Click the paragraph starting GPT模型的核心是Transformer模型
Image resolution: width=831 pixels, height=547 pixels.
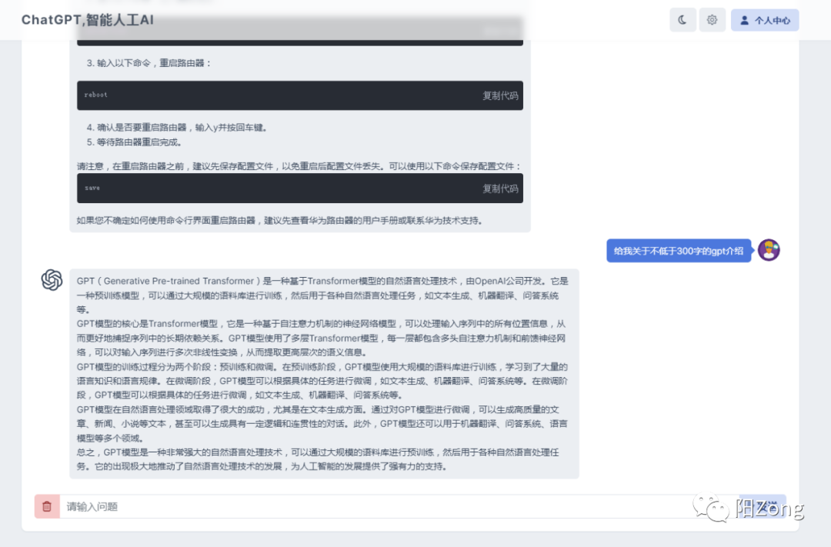(321, 339)
